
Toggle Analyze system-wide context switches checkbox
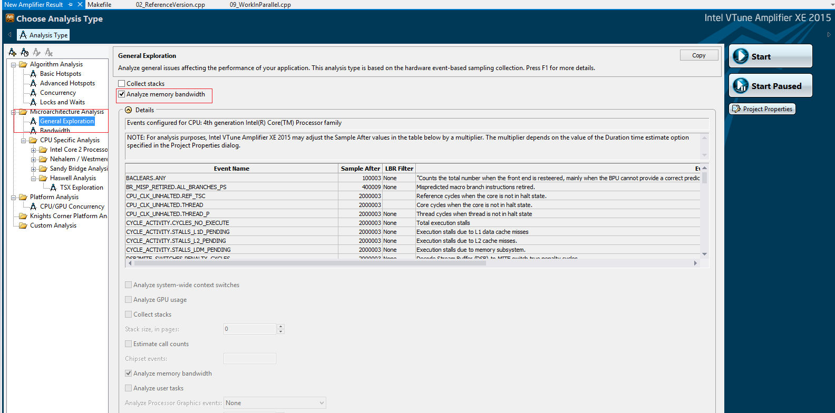[129, 285]
